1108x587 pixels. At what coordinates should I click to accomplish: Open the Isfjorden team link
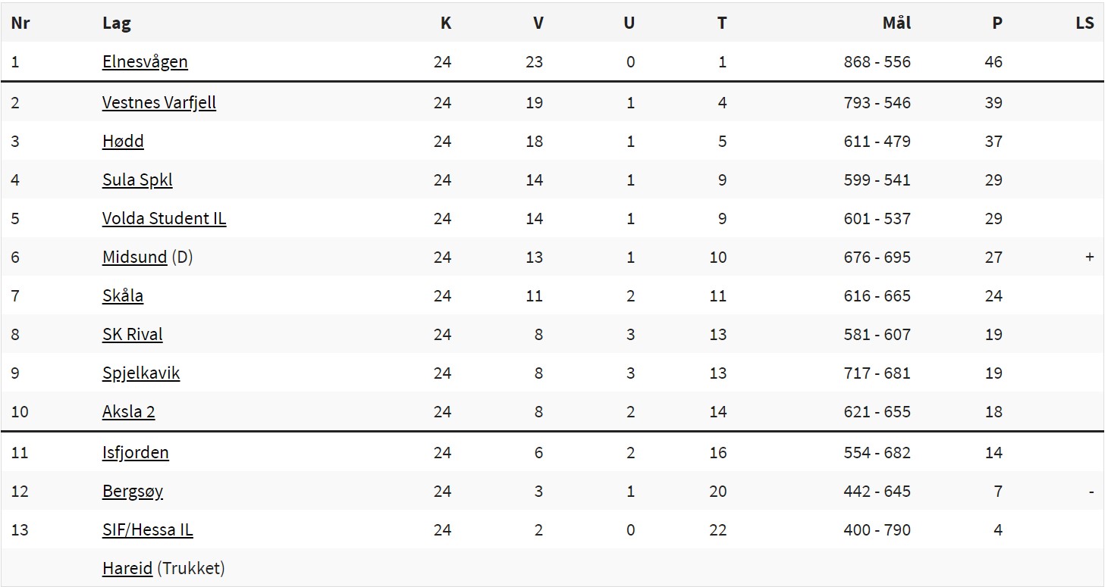(x=136, y=453)
